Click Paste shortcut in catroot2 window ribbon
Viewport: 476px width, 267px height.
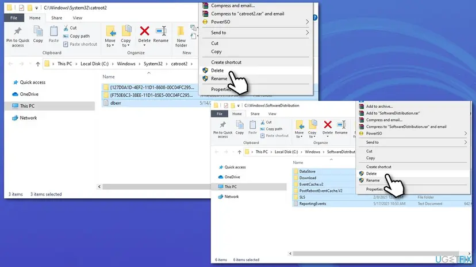80,44
